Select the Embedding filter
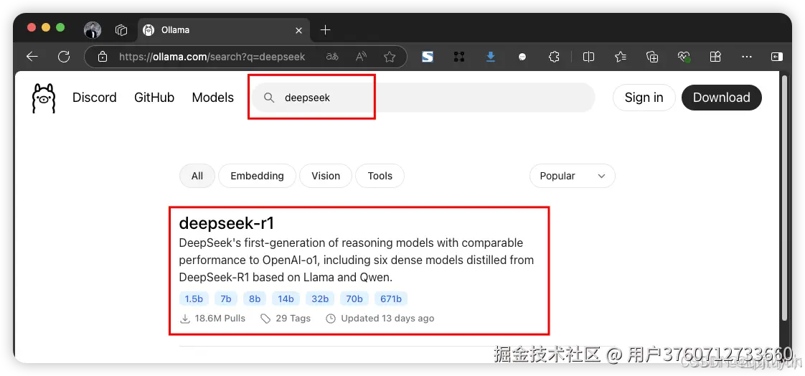805x376 pixels. pyautogui.click(x=257, y=176)
